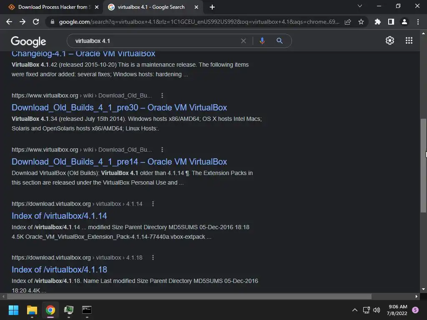The height and width of the screenshot is (320, 427).
Task: Open options for 4.1.14 index result
Action: (153, 204)
